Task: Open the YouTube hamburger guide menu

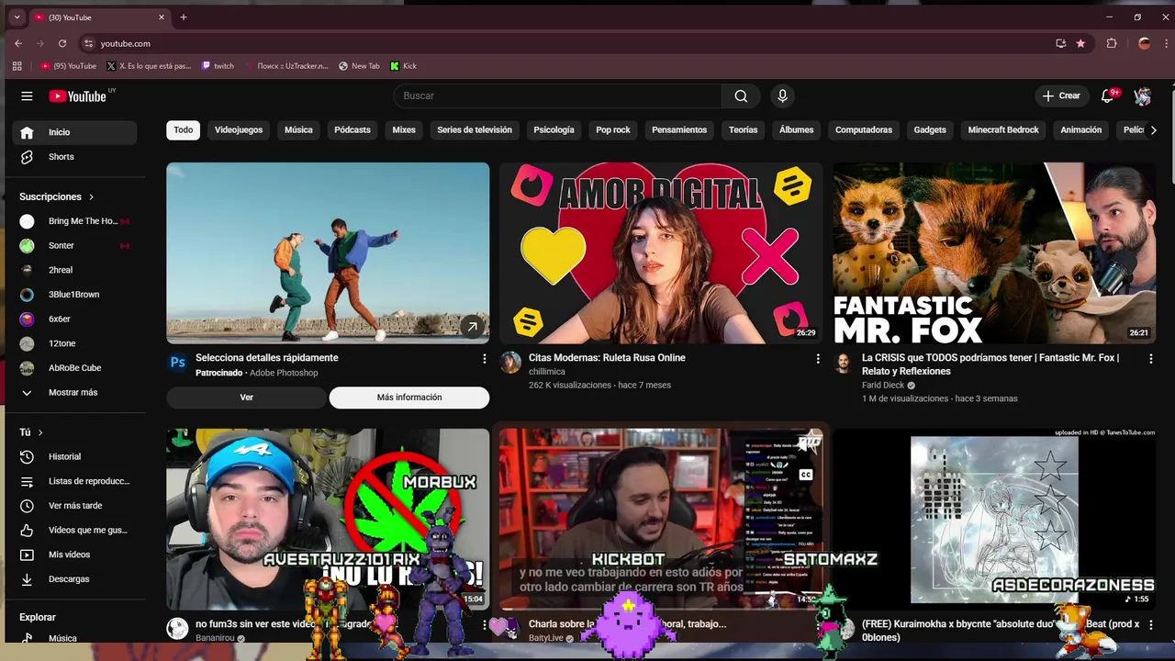Action: coord(27,96)
